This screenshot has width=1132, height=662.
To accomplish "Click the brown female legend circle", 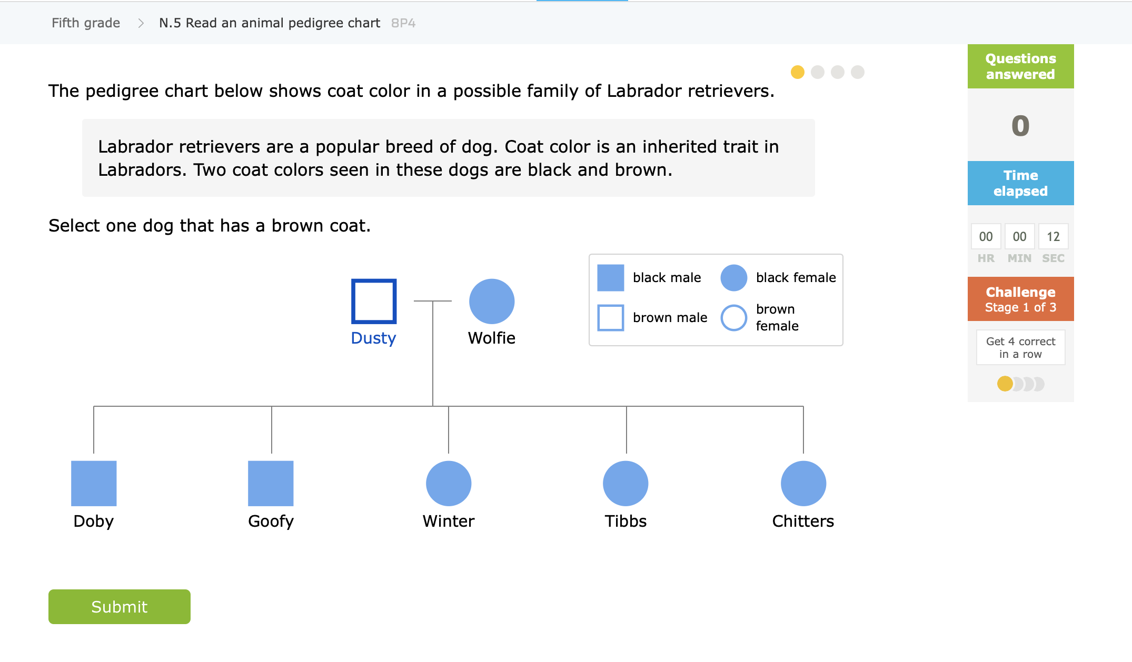I will pos(734,318).
